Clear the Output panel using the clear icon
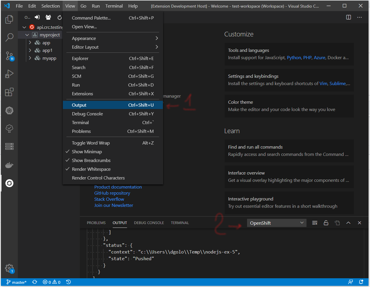The width and height of the screenshot is (370, 287). pyautogui.click(x=315, y=223)
